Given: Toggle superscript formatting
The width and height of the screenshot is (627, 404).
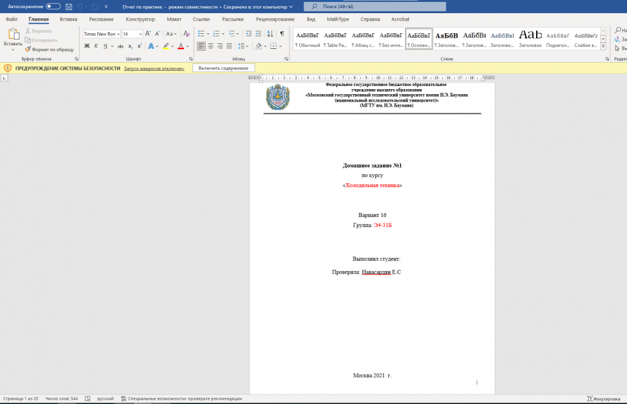Looking at the screenshot, I should click(139, 46).
